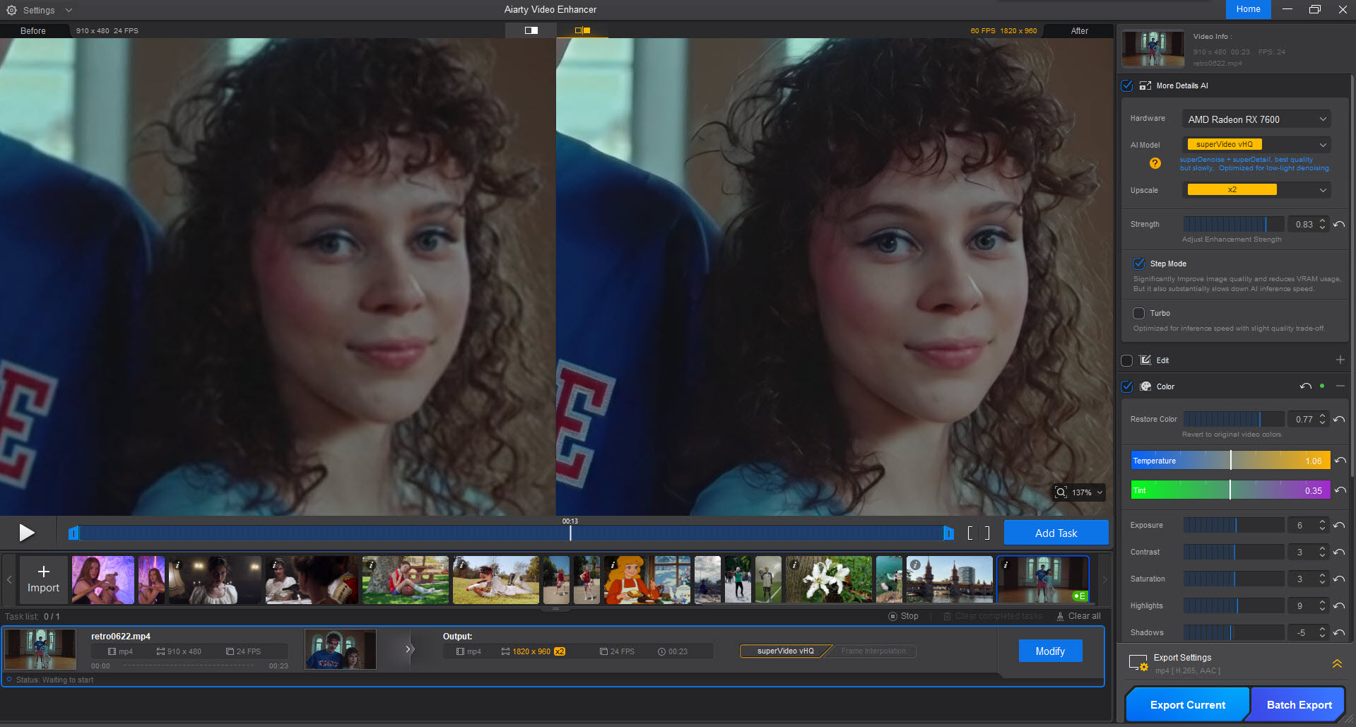1356x727 pixels.
Task: Set trim start bracket marker
Action: click(970, 533)
